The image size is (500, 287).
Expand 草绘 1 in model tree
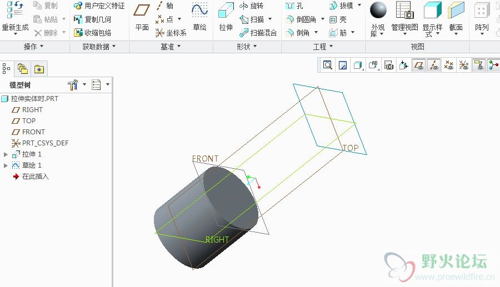click(x=6, y=165)
